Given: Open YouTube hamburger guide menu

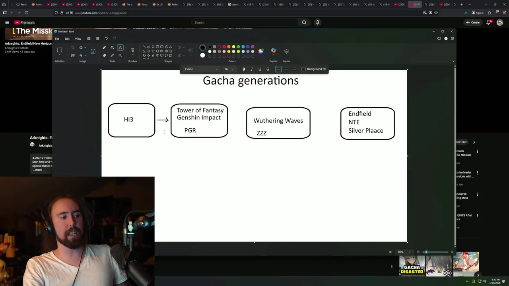Looking at the screenshot, I should pyautogui.click(x=7, y=23).
